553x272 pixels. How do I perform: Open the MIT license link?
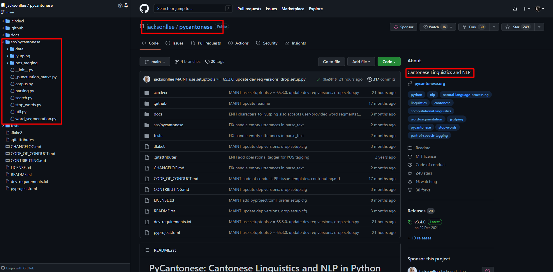click(426, 156)
